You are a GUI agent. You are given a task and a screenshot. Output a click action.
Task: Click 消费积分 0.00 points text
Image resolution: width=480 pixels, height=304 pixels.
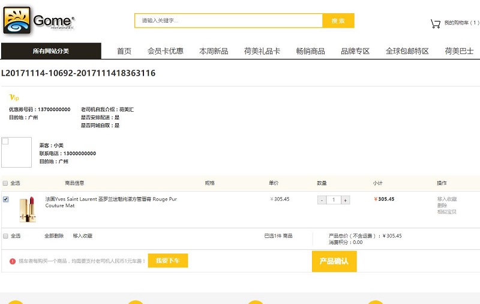[x=346, y=242]
